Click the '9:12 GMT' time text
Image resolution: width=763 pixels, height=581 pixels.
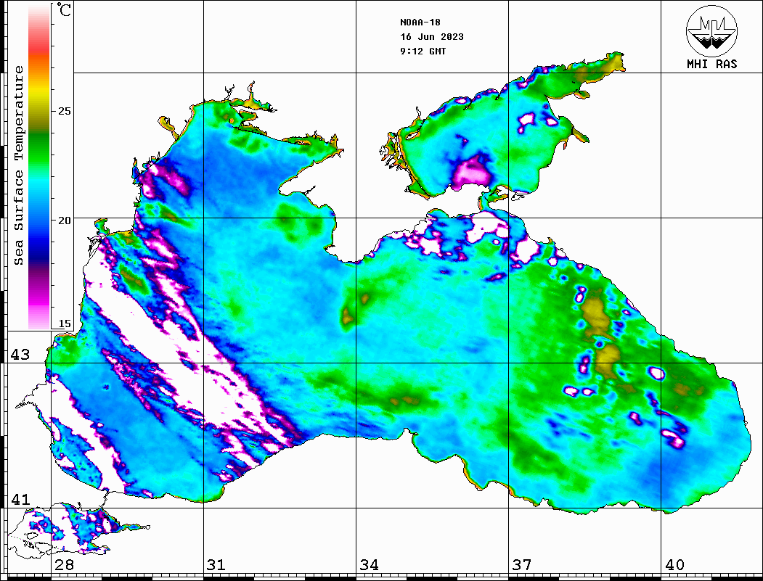point(423,51)
